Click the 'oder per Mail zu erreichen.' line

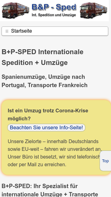pos(37,165)
